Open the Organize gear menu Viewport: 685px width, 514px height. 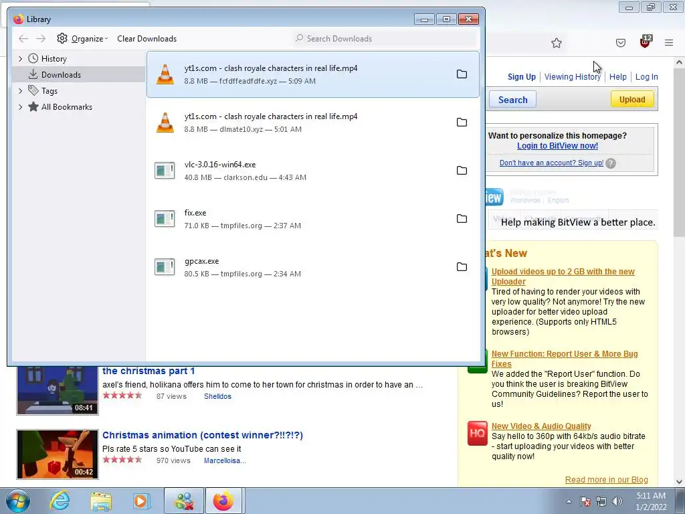tap(82, 38)
